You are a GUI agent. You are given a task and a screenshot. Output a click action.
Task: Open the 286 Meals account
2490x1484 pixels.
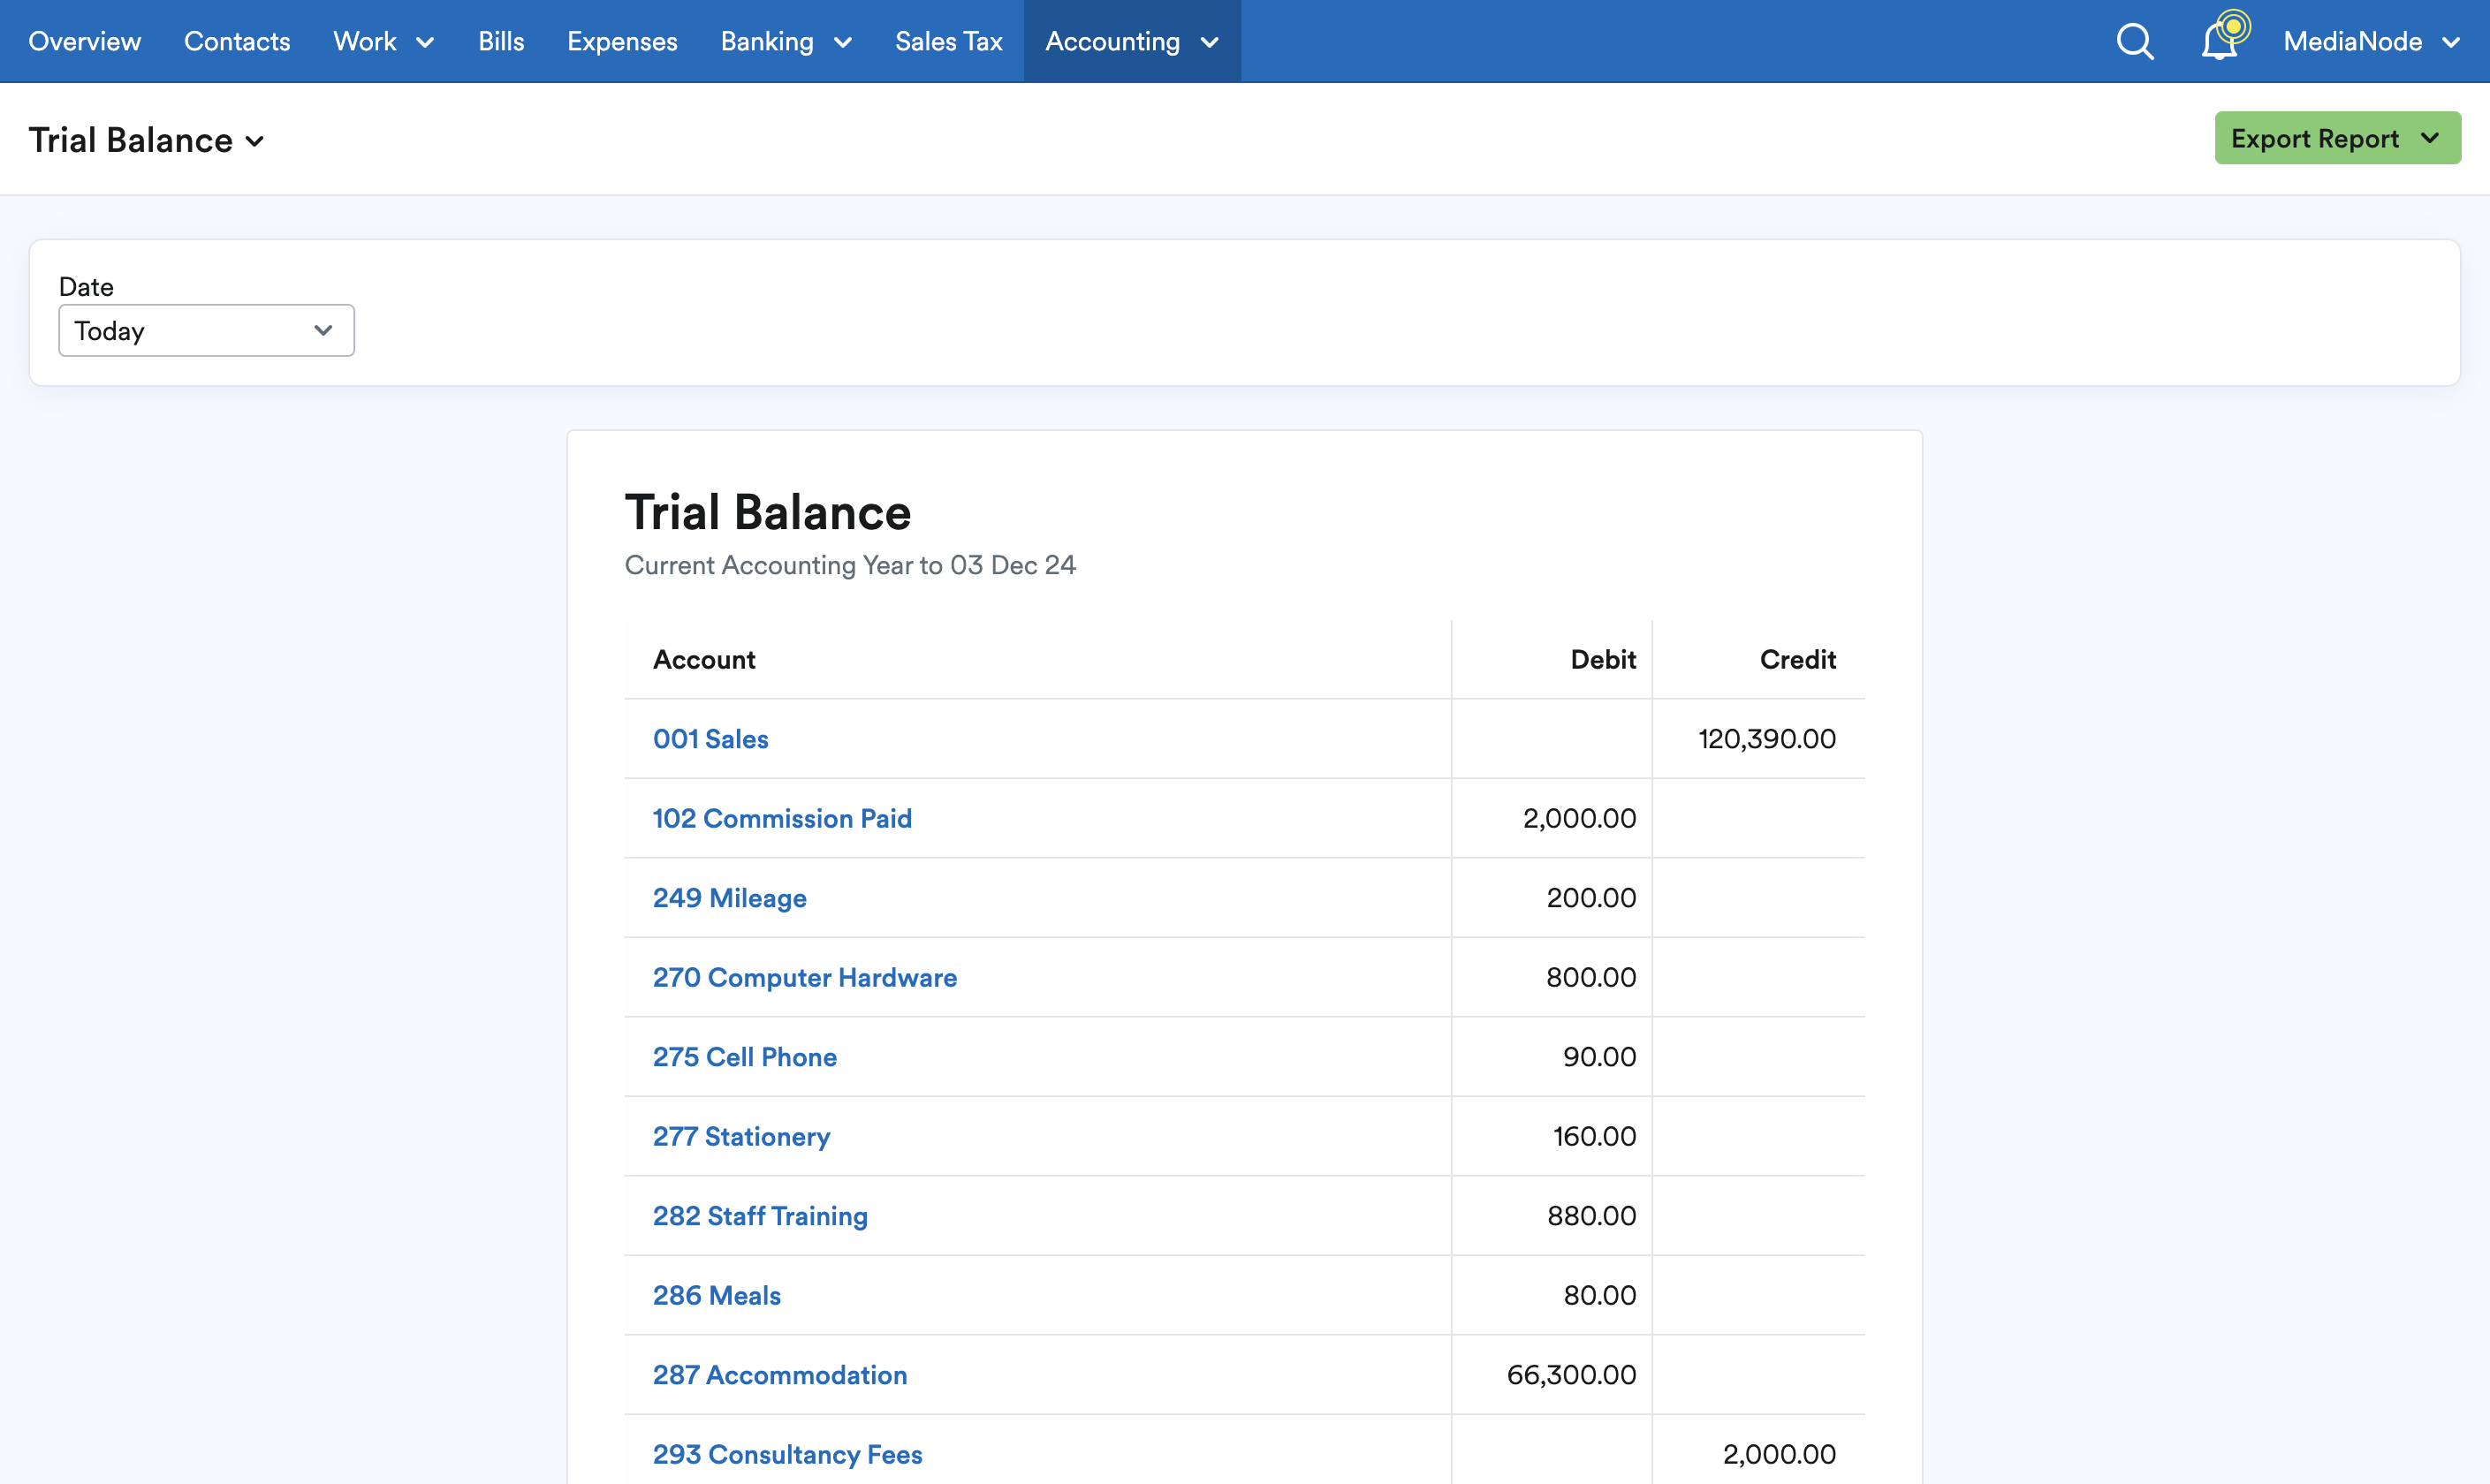717,1295
